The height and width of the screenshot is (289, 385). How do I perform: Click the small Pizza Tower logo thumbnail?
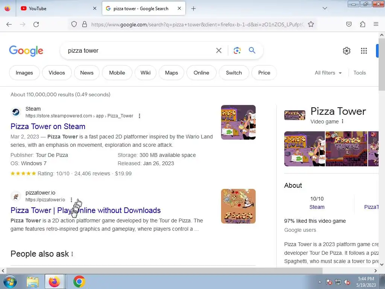(295, 115)
